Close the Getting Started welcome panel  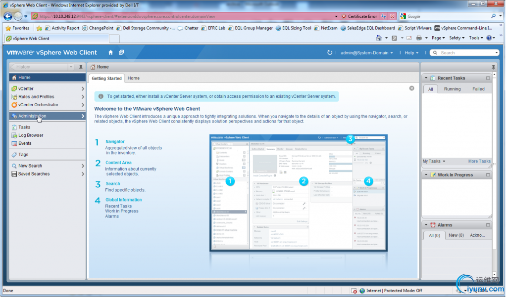[411, 88]
